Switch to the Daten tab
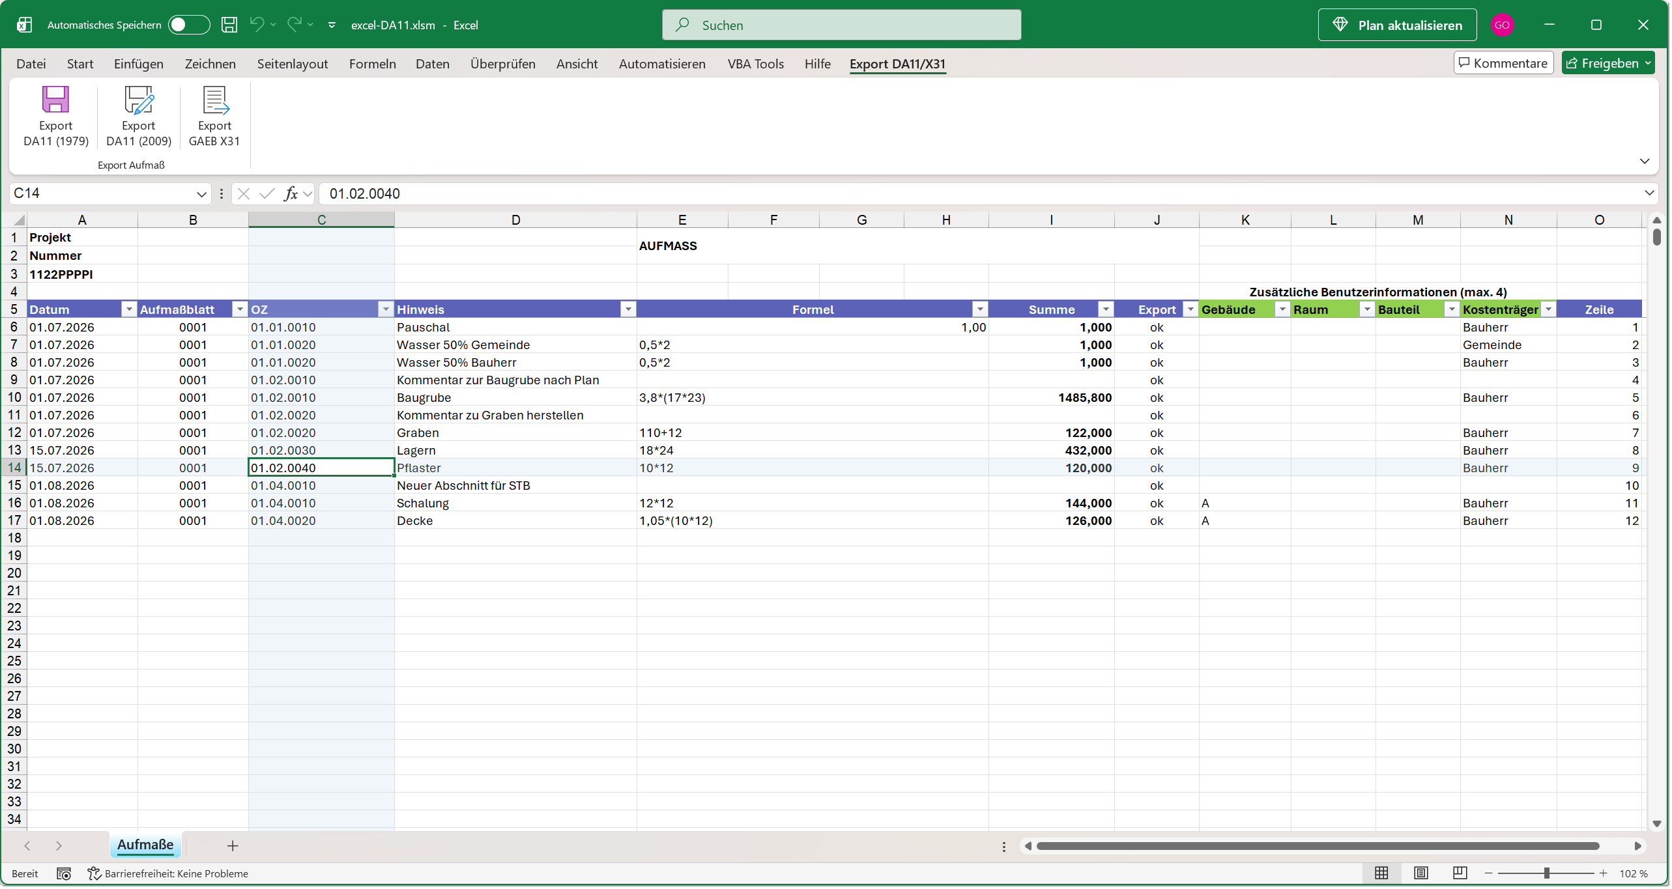The width and height of the screenshot is (1672, 889). pos(433,64)
